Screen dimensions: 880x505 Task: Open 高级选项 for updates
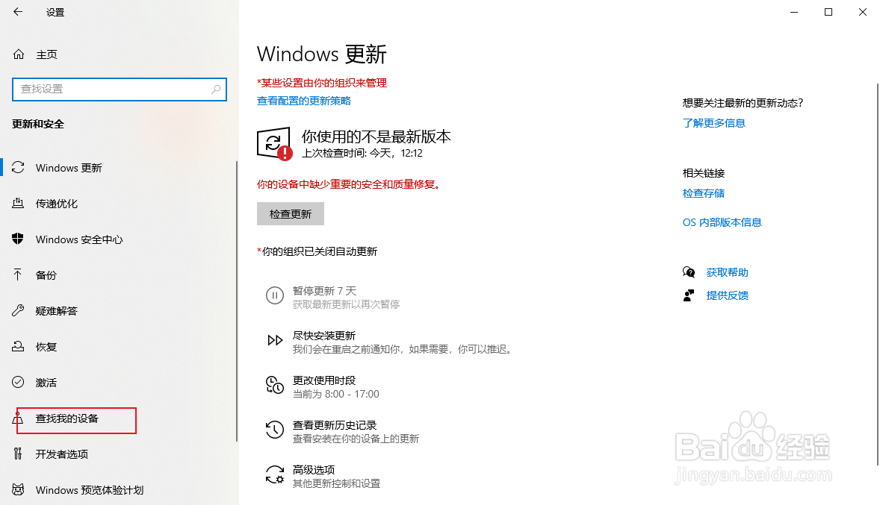[x=323, y=476]
